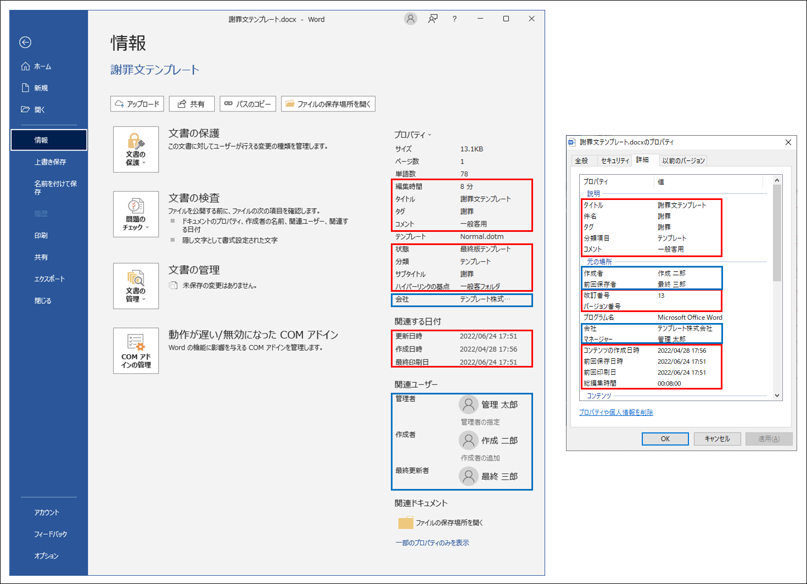The image size is (807, 584).
Task: Click the 文書の検査 heading
Action: pos(194,198)
